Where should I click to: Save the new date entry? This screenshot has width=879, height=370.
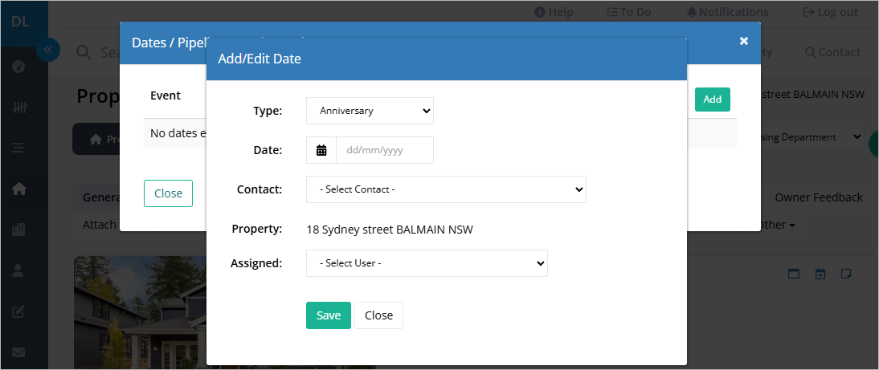329,315
